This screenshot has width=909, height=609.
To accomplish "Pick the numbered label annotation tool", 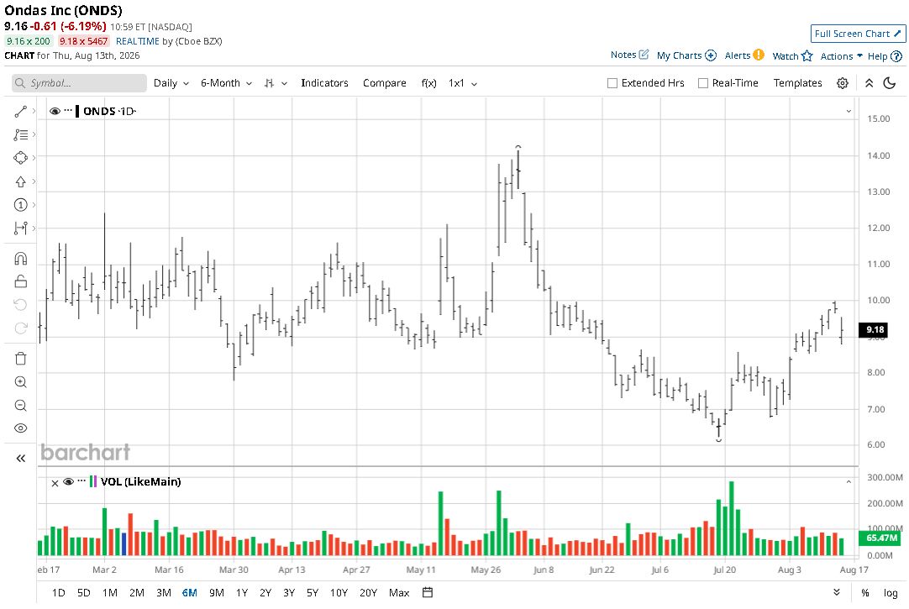I will (x=20, y=205).
